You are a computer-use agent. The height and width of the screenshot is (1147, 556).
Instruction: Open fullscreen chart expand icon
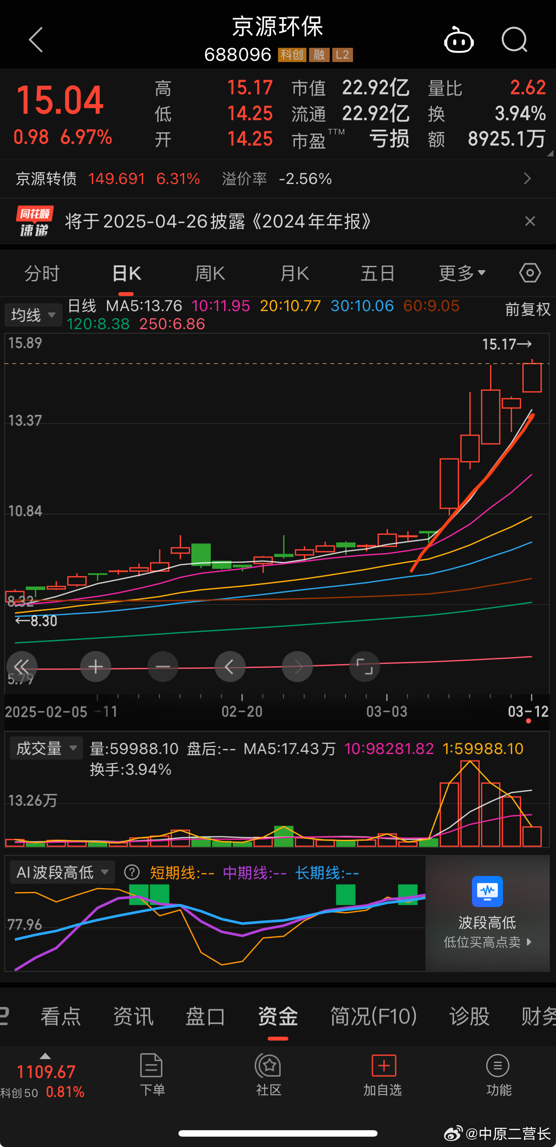[365, 667]
